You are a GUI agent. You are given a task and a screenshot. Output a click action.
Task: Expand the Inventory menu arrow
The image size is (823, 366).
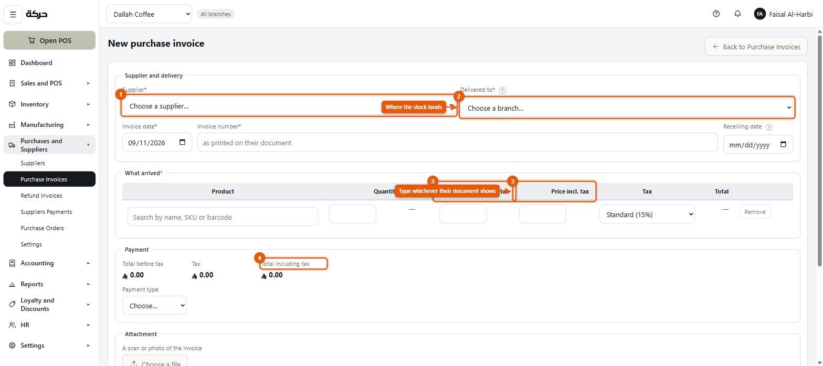click(88, 104)
